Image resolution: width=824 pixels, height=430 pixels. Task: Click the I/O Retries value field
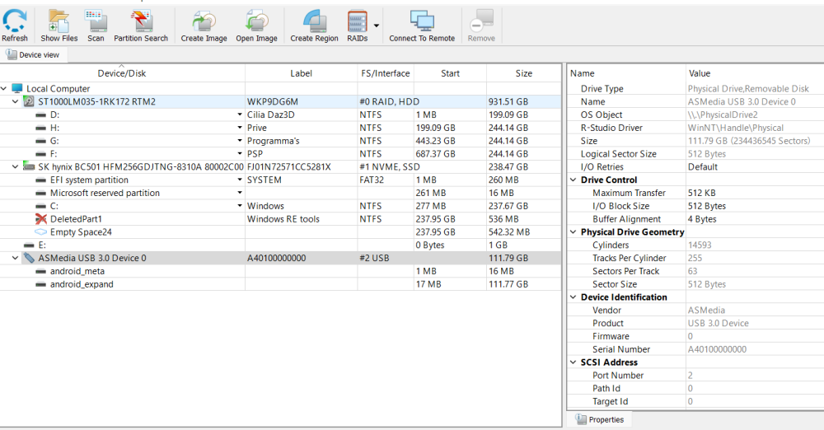(x=704, y=167)
